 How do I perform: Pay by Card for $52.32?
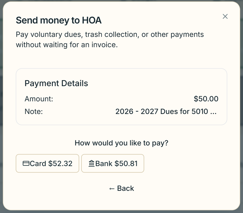point(47,163)
